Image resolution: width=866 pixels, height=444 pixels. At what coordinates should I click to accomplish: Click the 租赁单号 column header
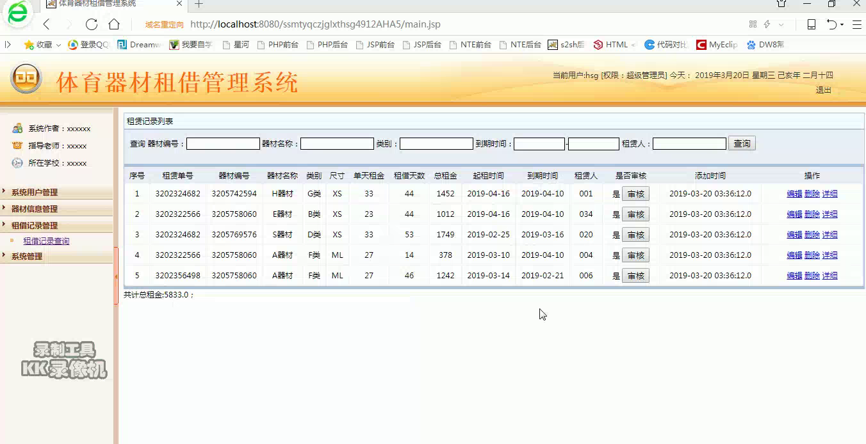pos(177,175)
